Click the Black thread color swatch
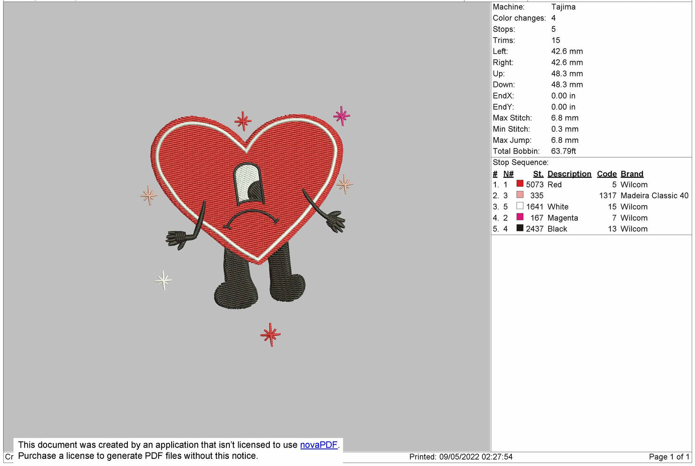 pyautogui.click(x=520, y=228)
